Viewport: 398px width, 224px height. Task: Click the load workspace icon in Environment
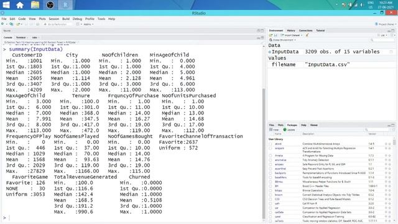[x=271, y=35]
